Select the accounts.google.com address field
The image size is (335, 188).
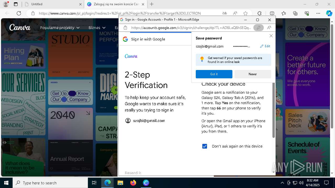pos(191,28)
